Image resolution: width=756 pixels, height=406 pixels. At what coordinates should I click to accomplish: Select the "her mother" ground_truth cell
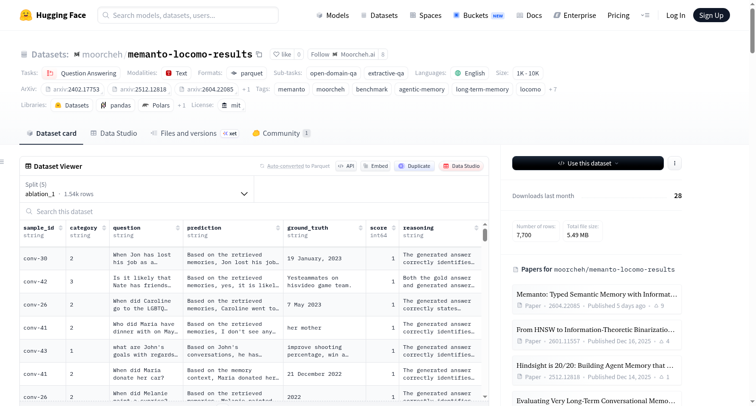325,328
